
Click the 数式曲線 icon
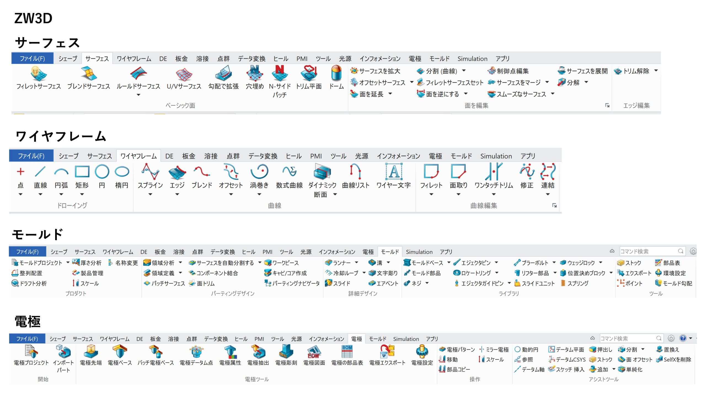[x=289, y=171]
